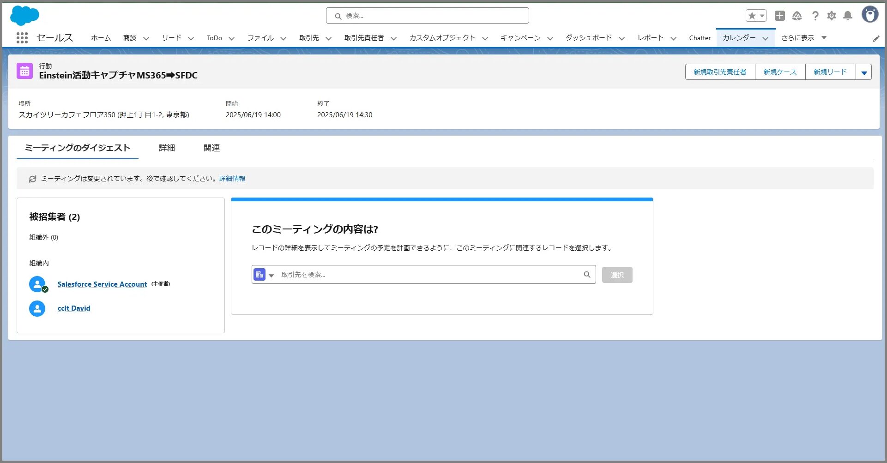
Task: Open the さらに表示 more menu
Action: [803, 38]
